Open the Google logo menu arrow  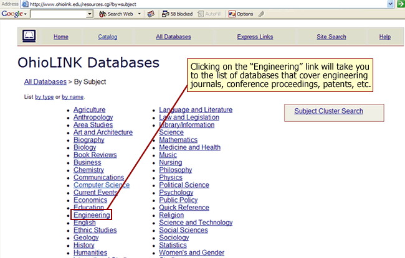[x=26, y=14]
